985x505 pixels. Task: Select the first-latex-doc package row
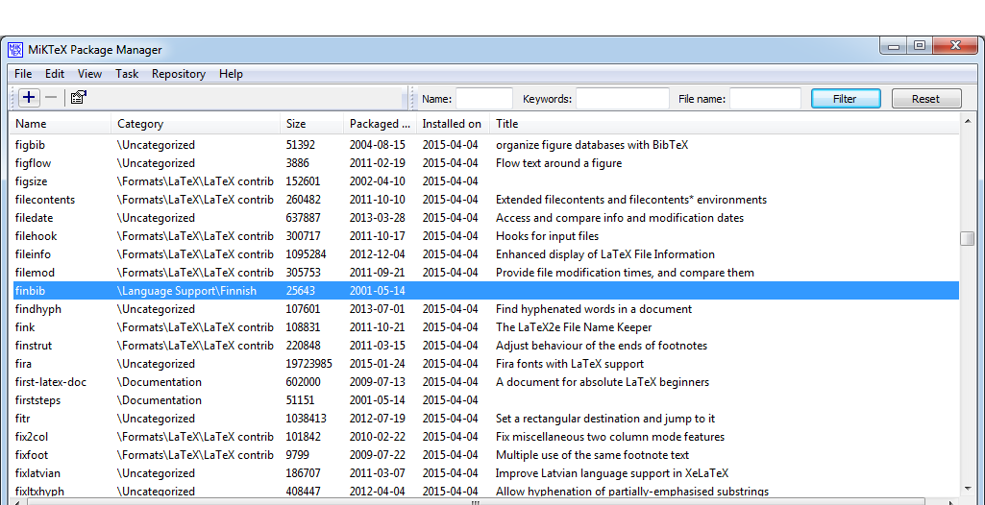[486, 381]
